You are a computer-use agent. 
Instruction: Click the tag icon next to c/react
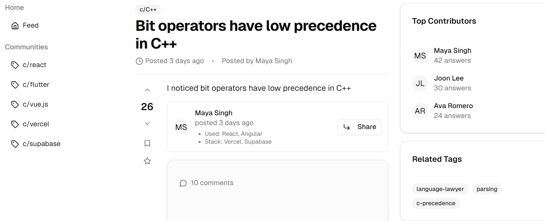click(x=15, y=65)
